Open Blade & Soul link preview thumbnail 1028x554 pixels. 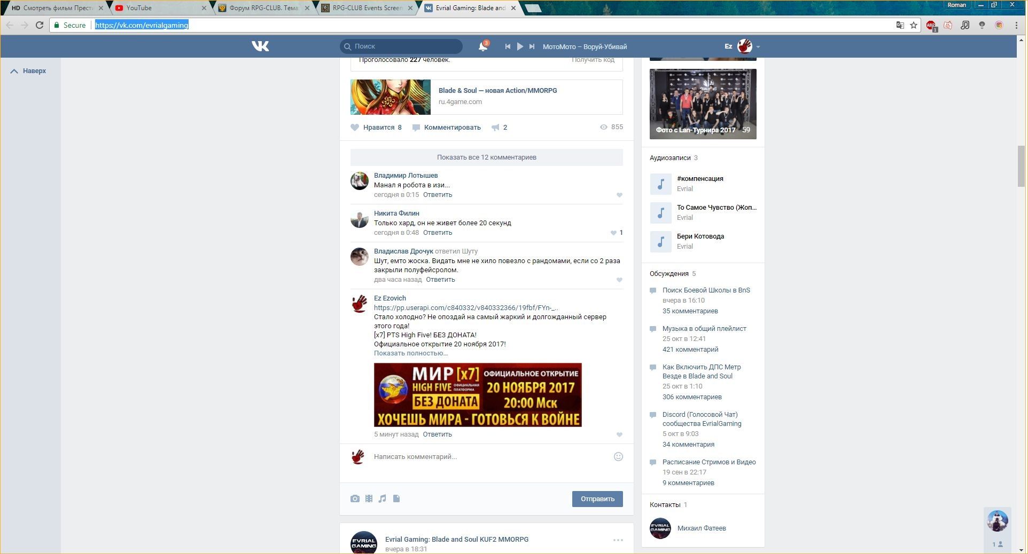(391, 97)
